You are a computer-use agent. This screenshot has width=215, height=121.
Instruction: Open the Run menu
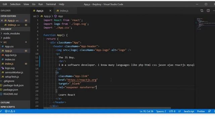pyautogui.click(x=41, y=4)
